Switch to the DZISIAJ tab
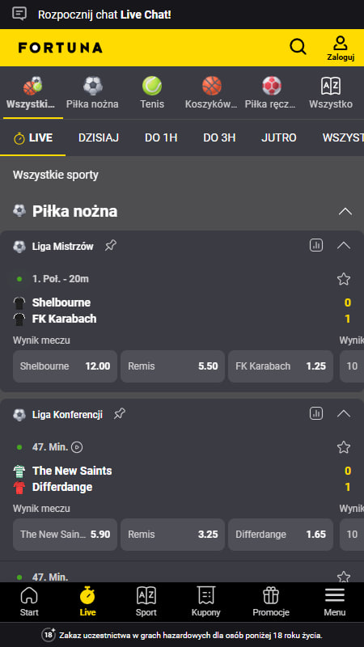The image size is (364, 647). pyautogui.click(x=99, y=137)
